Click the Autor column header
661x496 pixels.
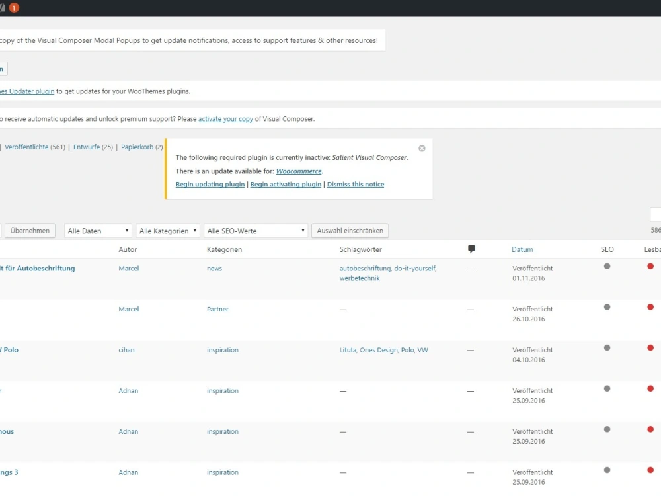(128, 249)
